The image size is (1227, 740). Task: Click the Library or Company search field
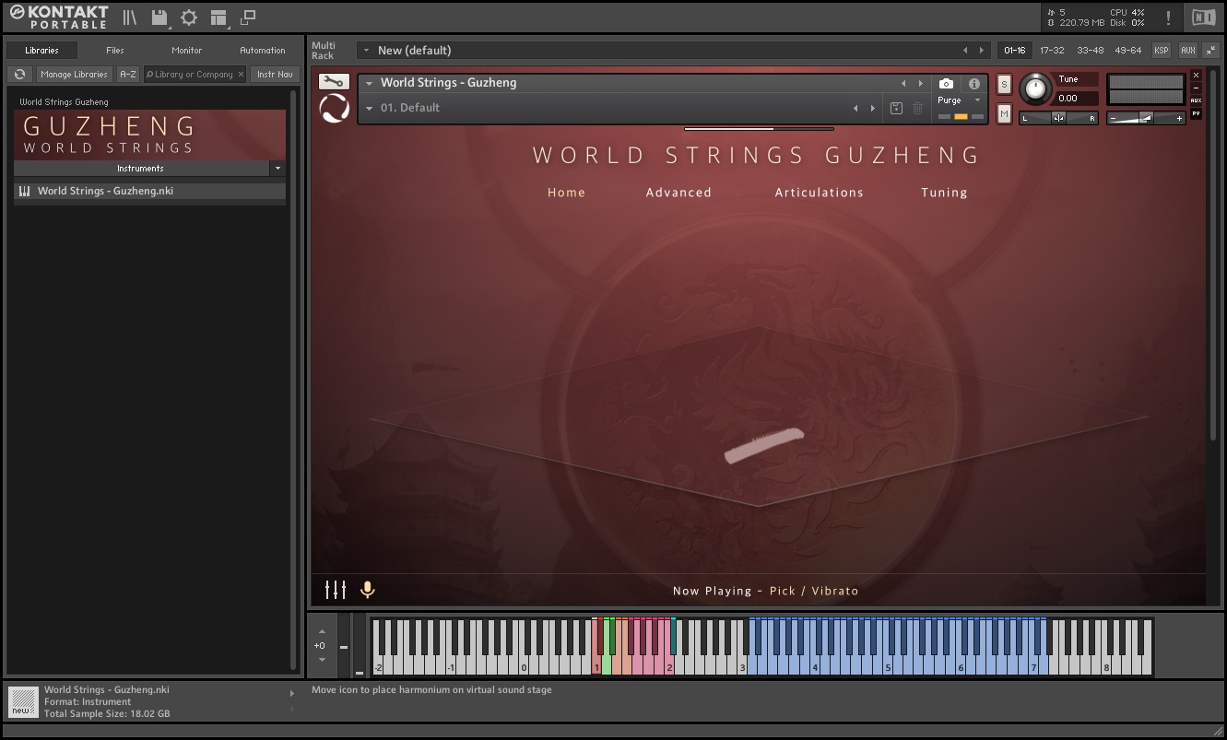point(194,75)
